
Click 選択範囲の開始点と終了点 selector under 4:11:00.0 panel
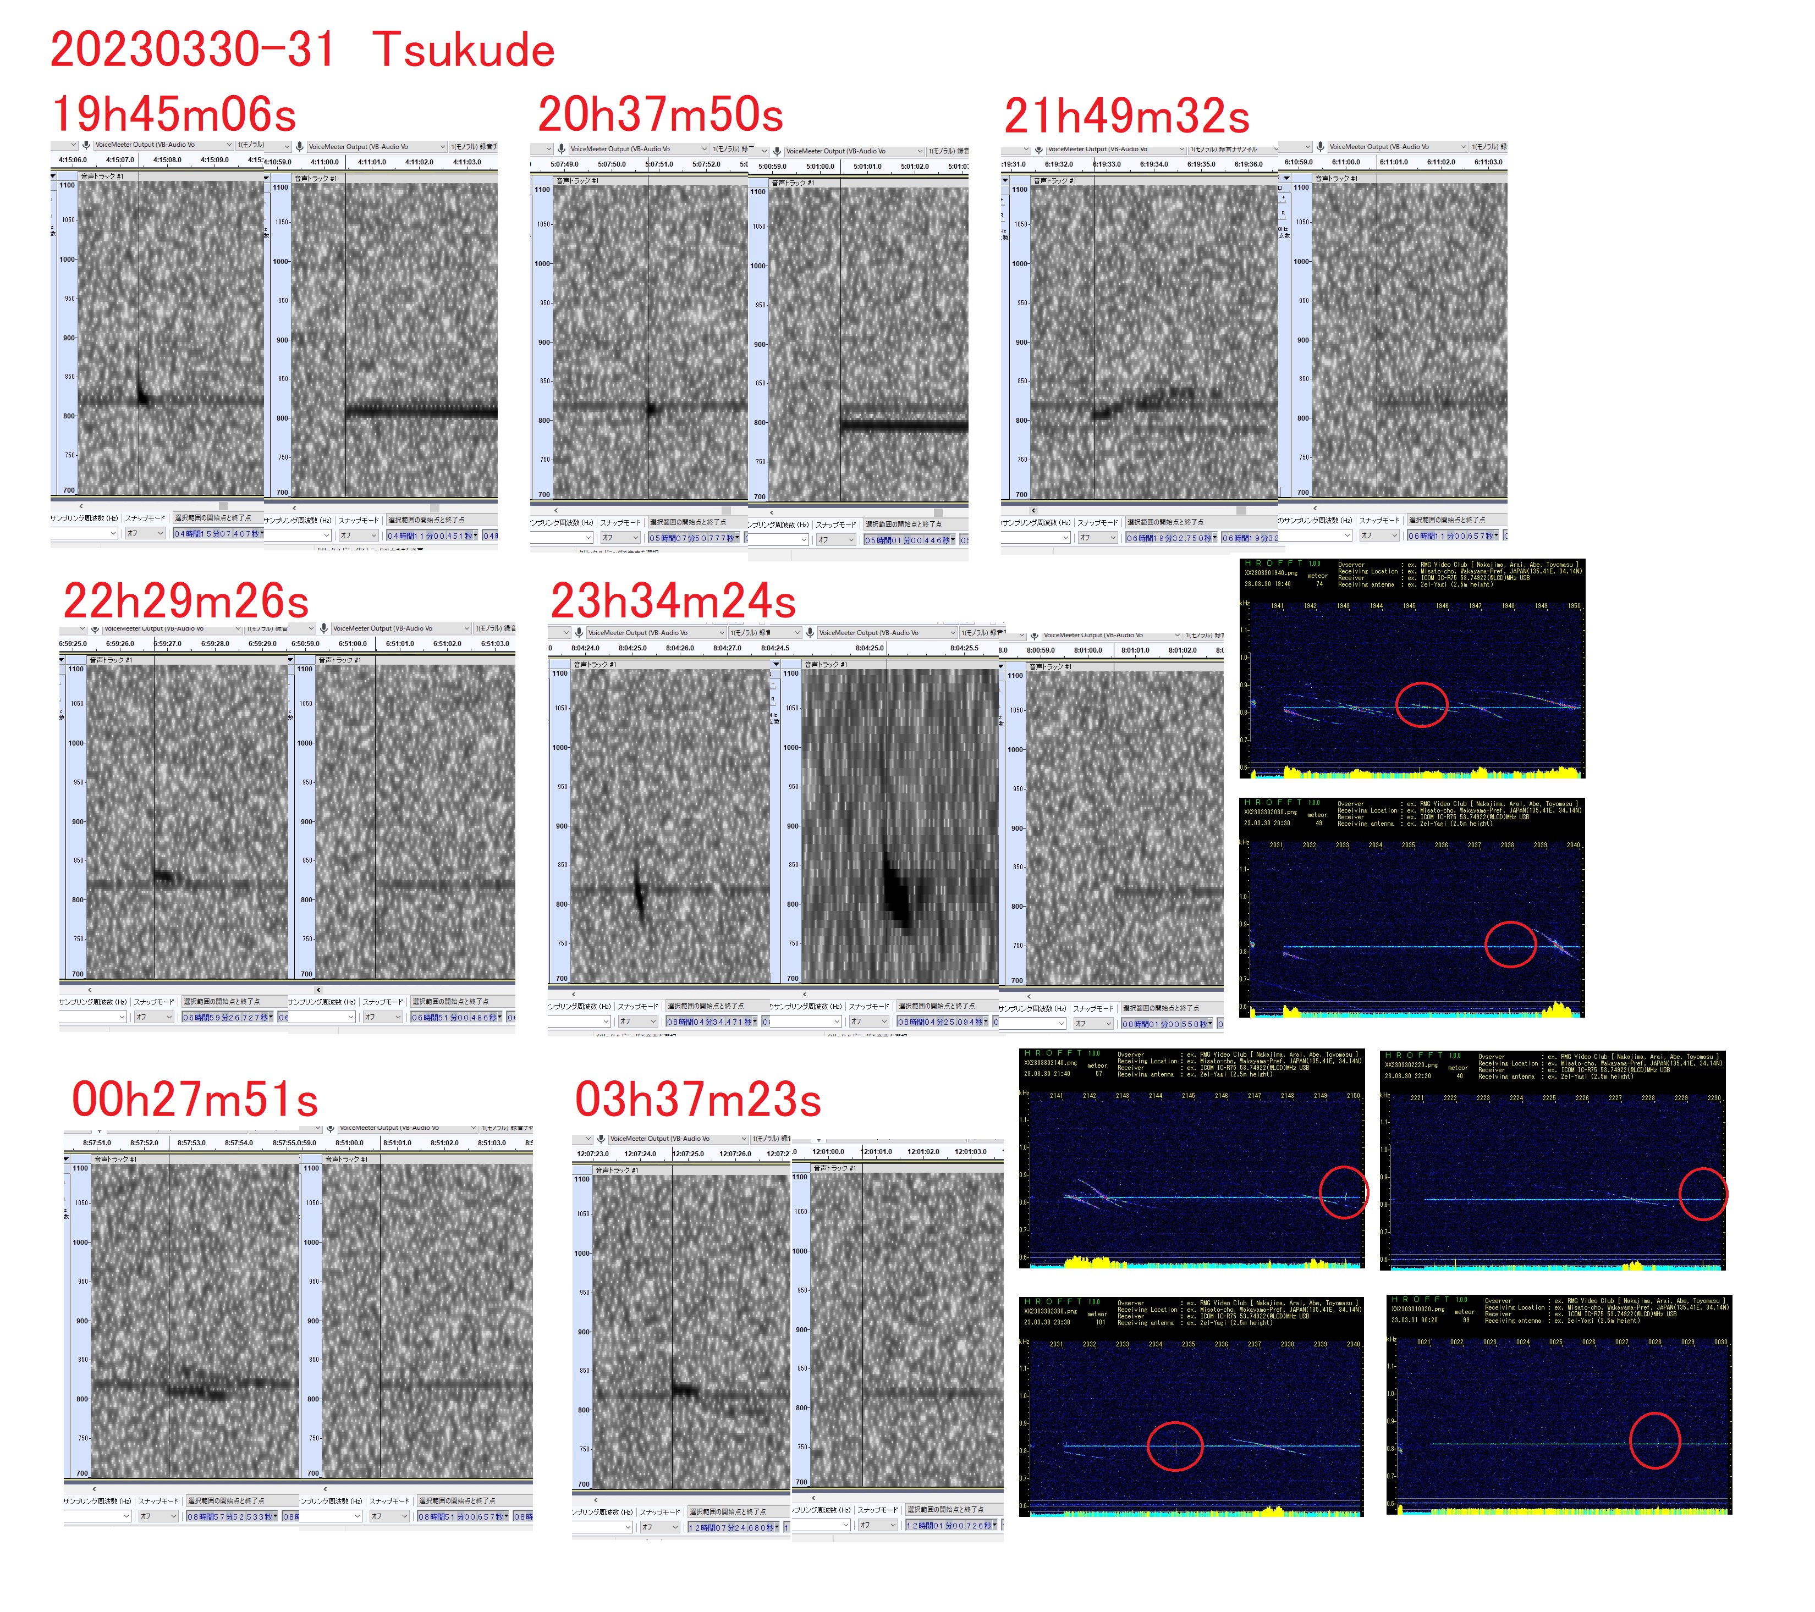pyautogui.click(x=426, y=520)
